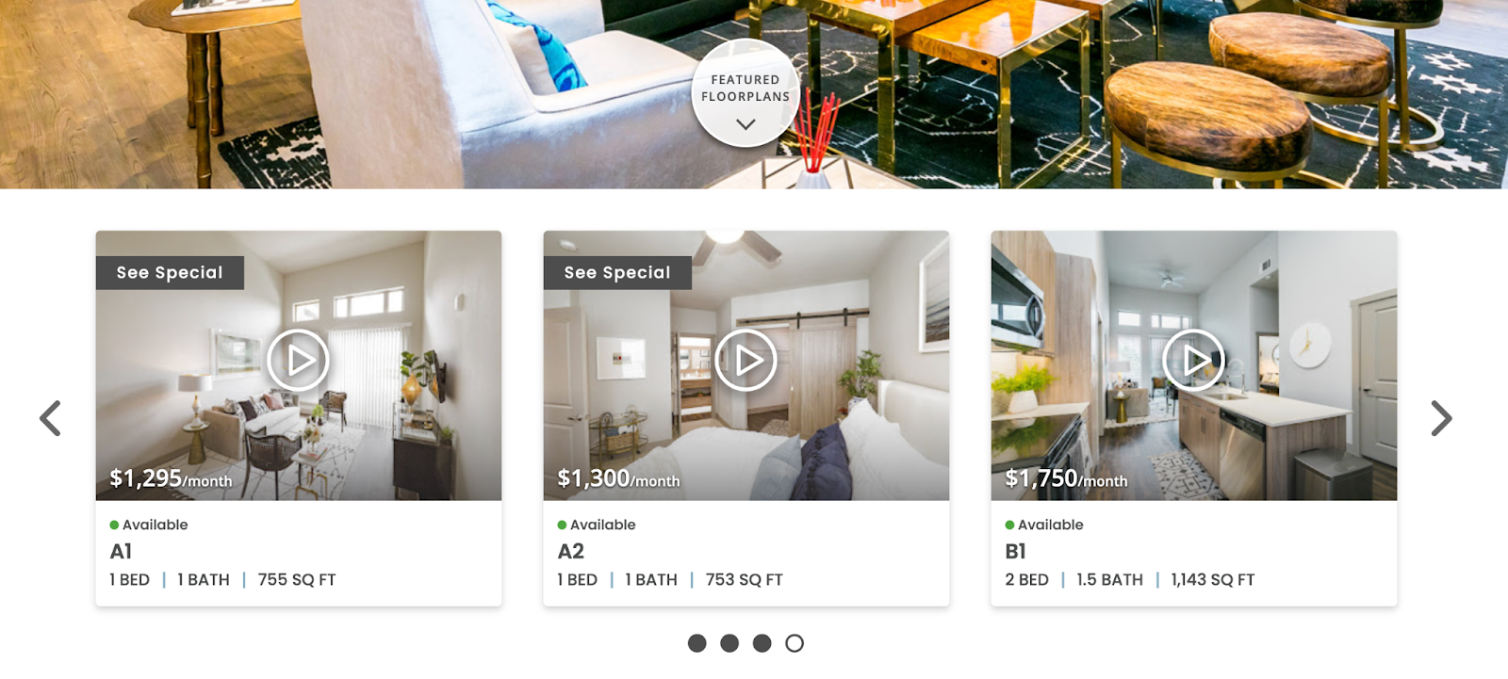
Task: Select the first carousel page dot
Action: coord(697,643)
